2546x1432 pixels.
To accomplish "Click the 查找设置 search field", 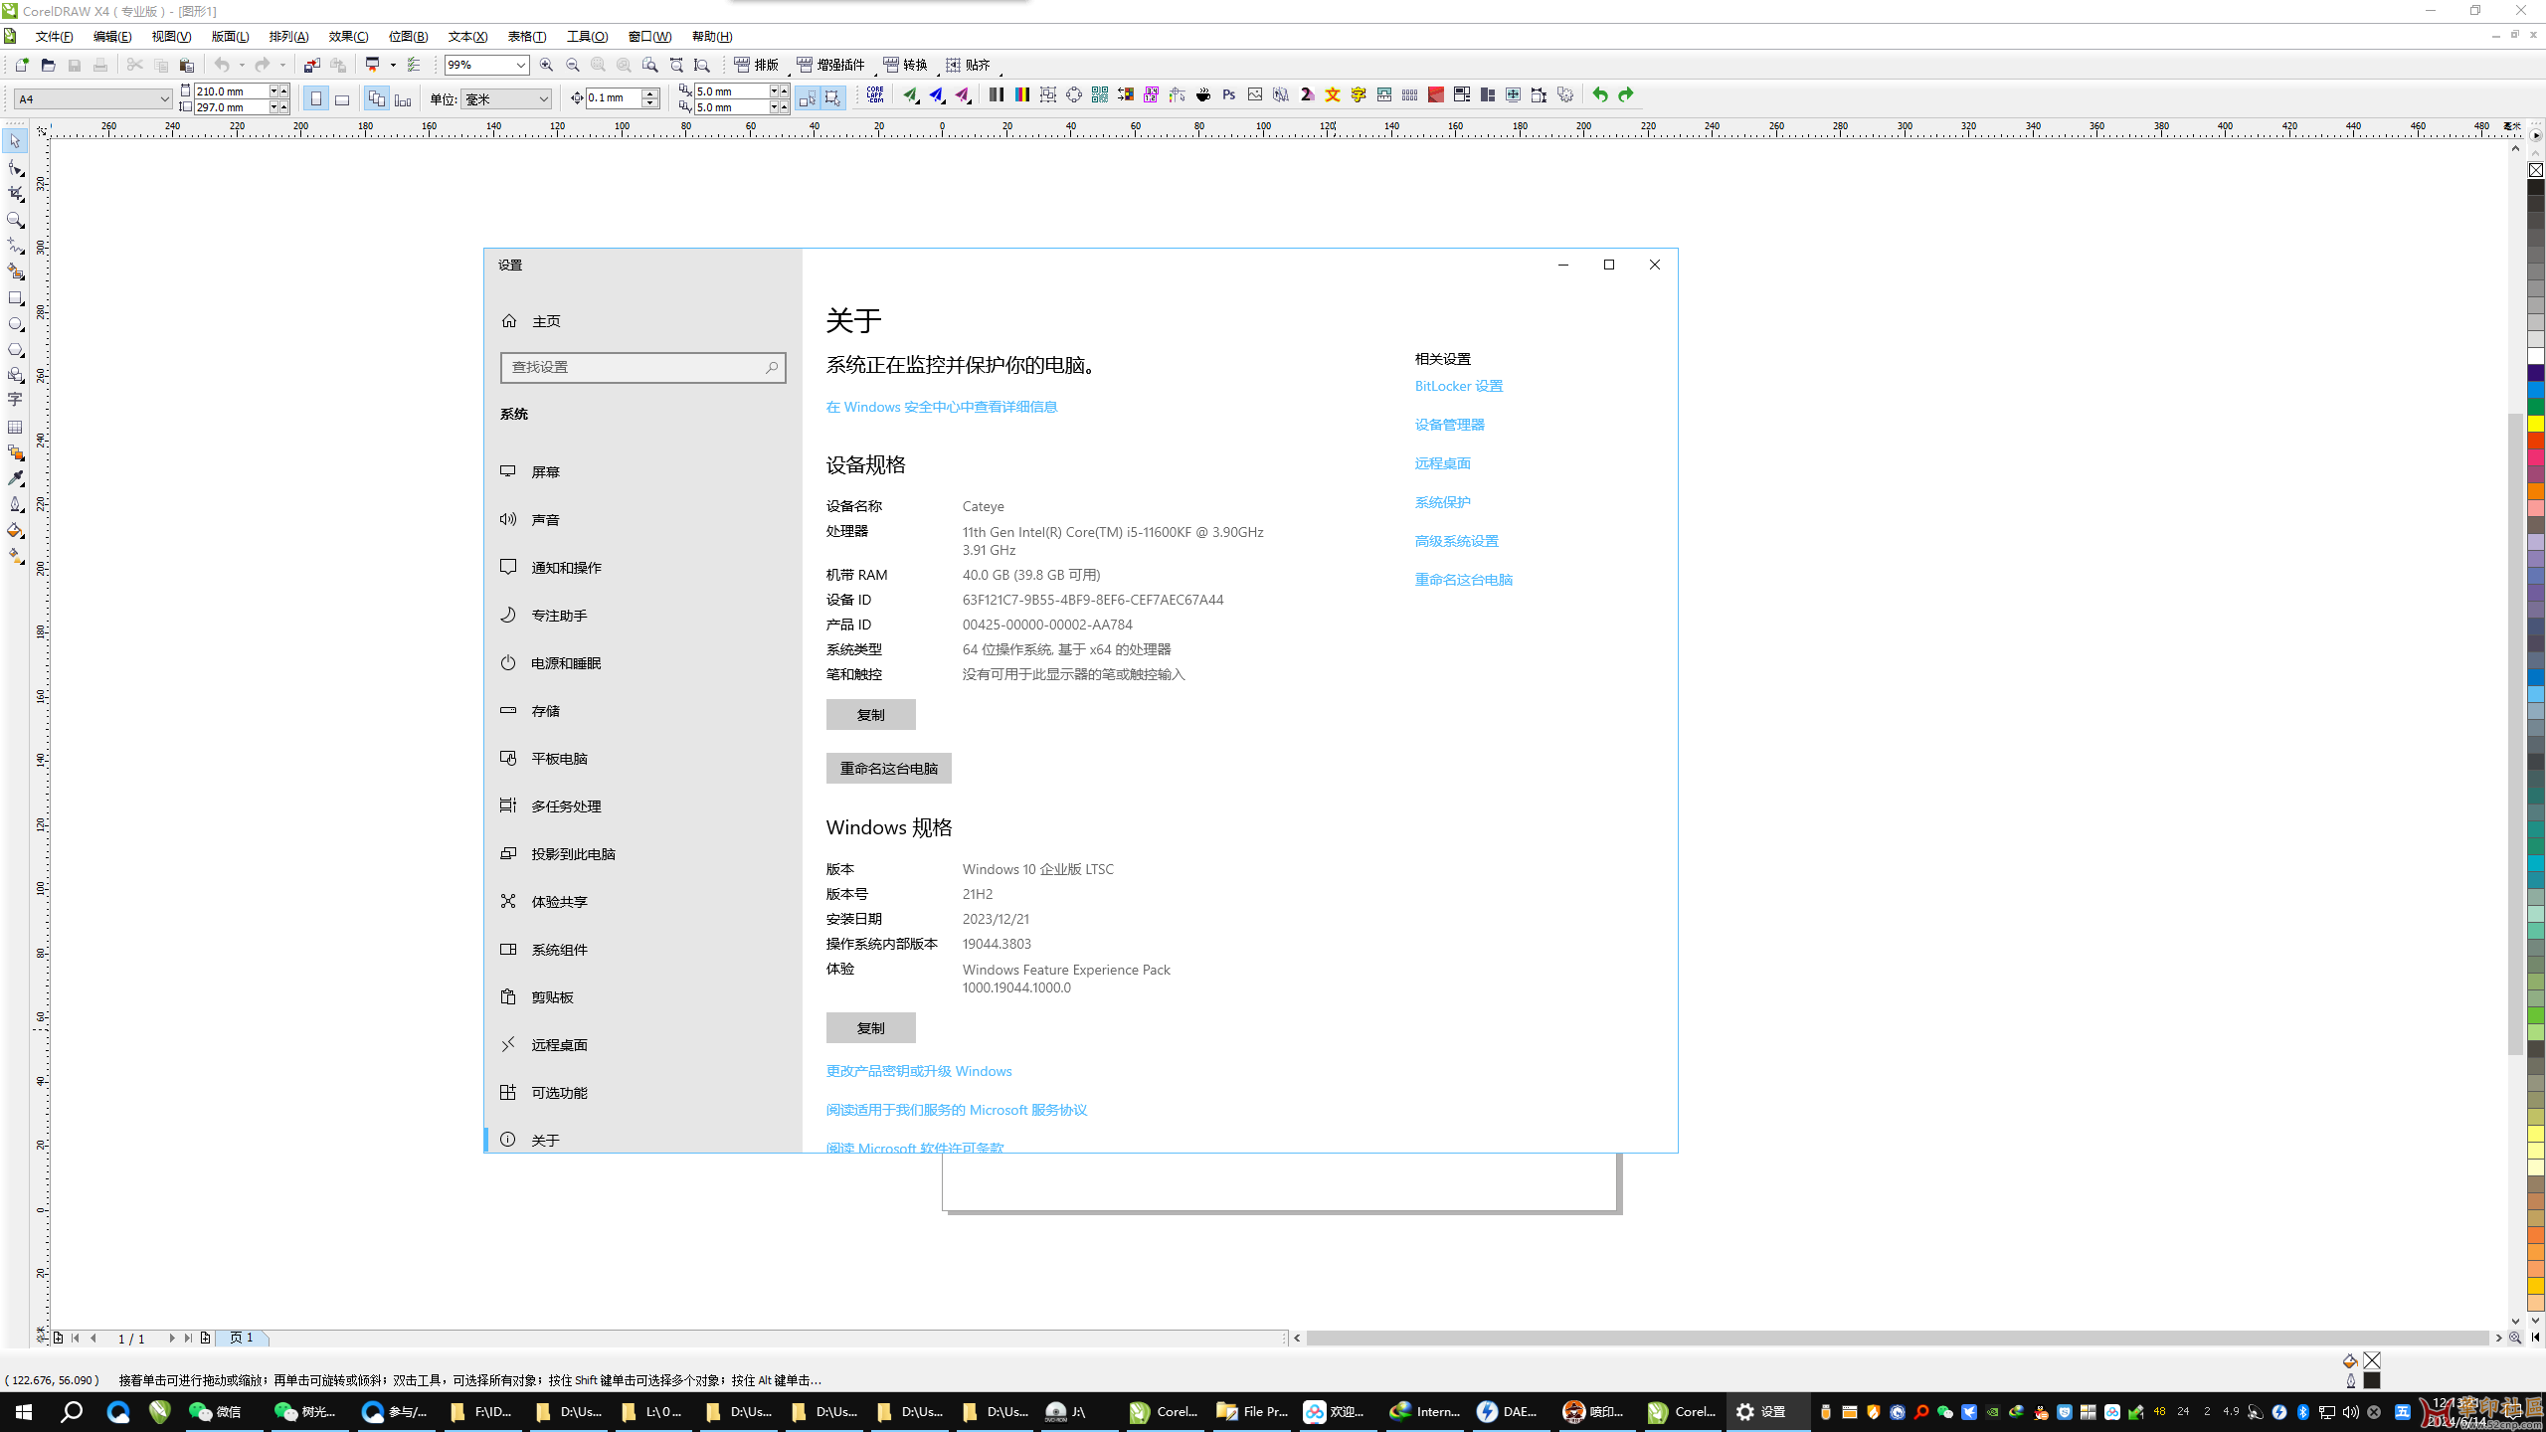I will (x=642, y=367).
